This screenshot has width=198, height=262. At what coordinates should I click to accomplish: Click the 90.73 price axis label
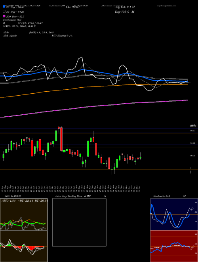pos(193,156)
